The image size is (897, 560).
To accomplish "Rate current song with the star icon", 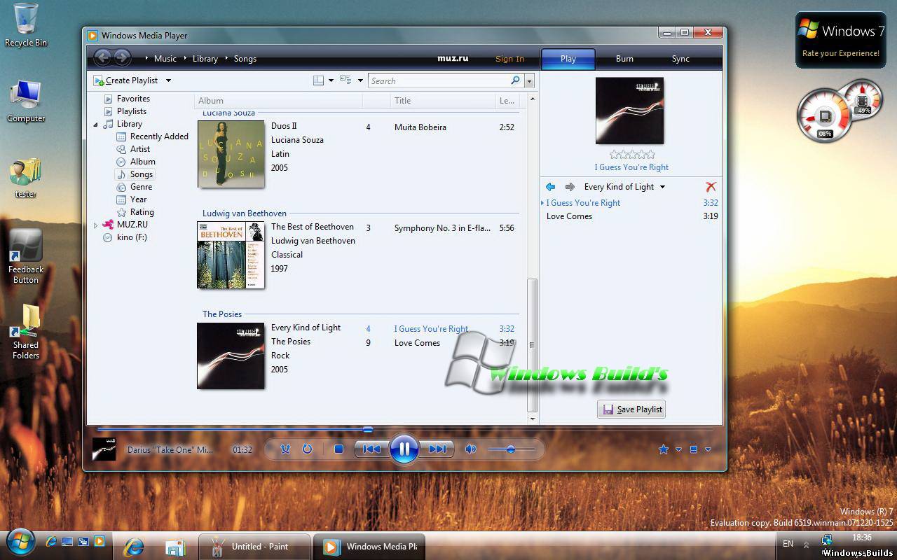I will tap(663, 449).
